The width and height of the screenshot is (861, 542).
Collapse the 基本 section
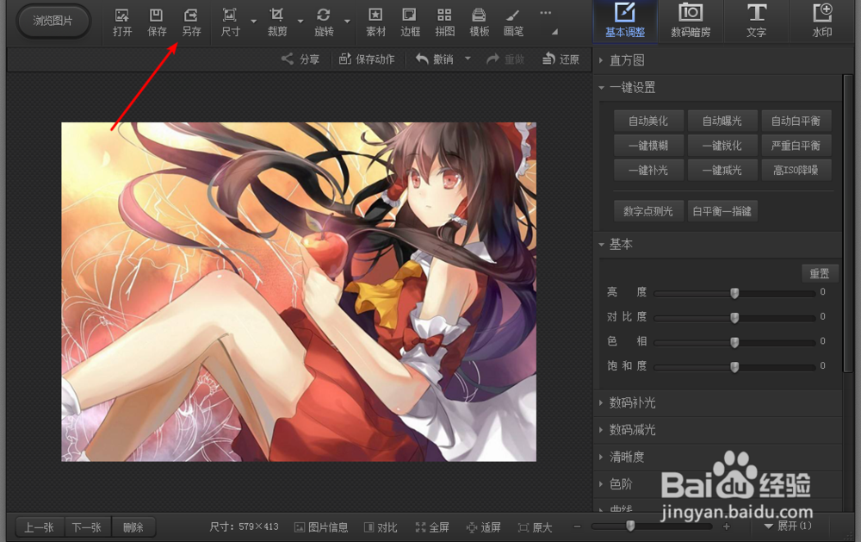[x=621, y=244]
